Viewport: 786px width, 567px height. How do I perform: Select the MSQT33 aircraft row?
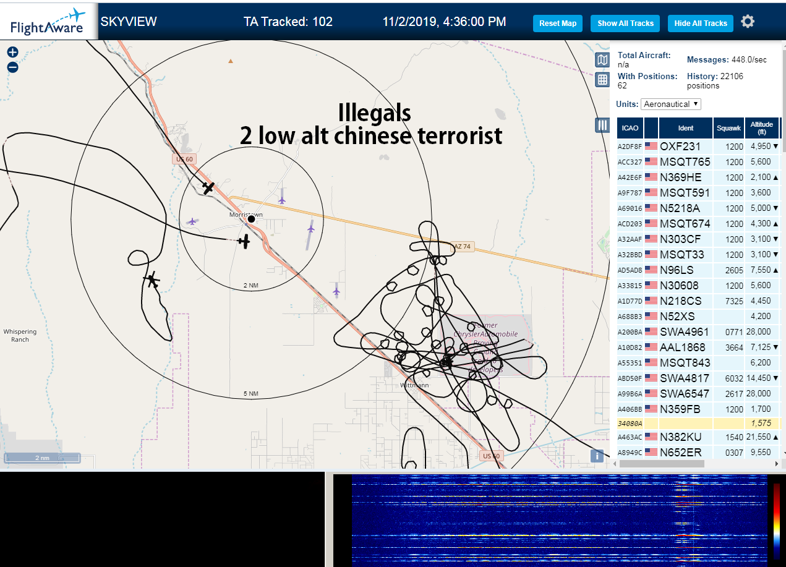tap(698, 255)
